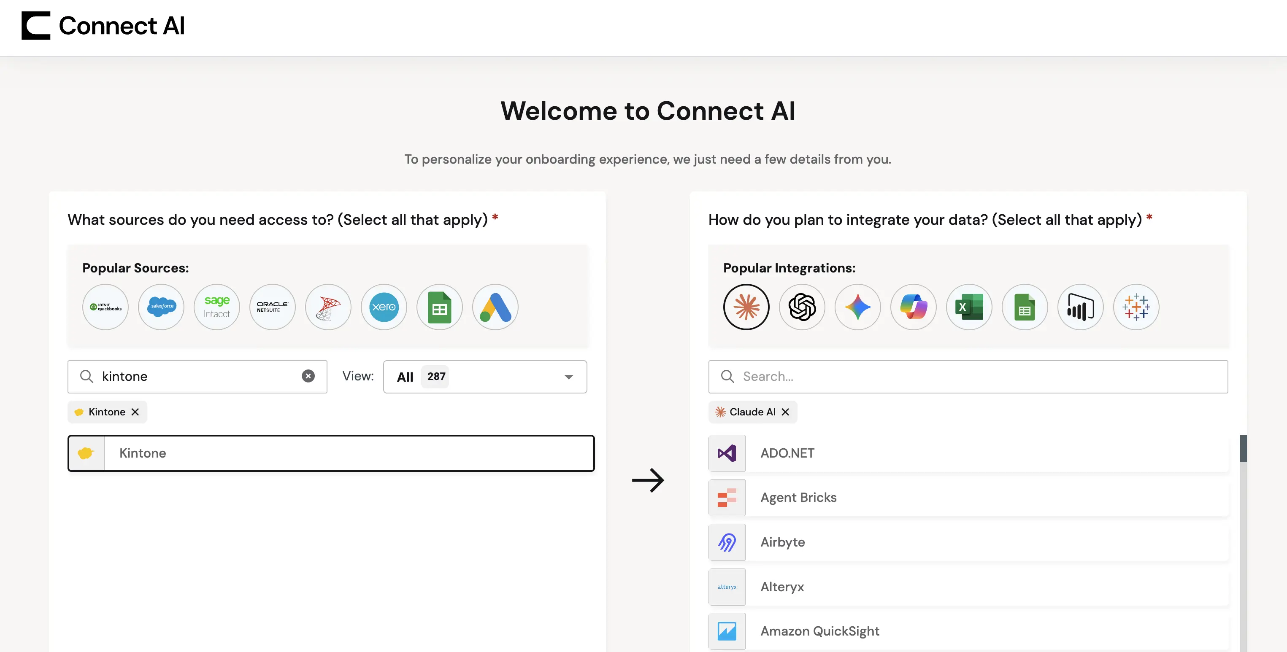Select Google Sheets popular source icon
Image resolution: width=1287 pixels, height=652 pixels.
click(440, 307)
